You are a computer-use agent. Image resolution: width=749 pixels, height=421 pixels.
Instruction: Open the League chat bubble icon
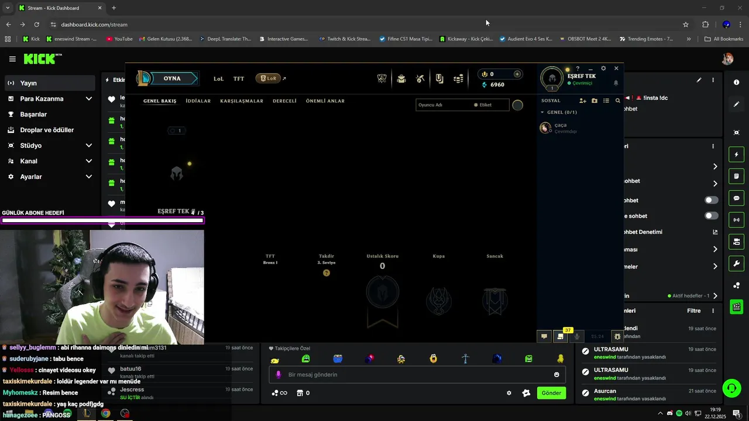[x=544, y=336]
